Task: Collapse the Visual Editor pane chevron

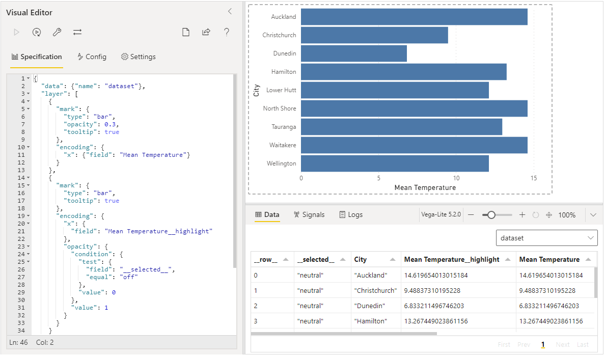Action: [x=230, y=12]
